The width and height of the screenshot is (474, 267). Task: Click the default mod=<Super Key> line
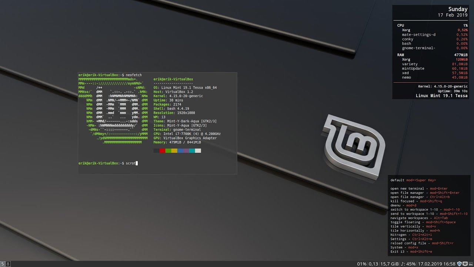413,180
